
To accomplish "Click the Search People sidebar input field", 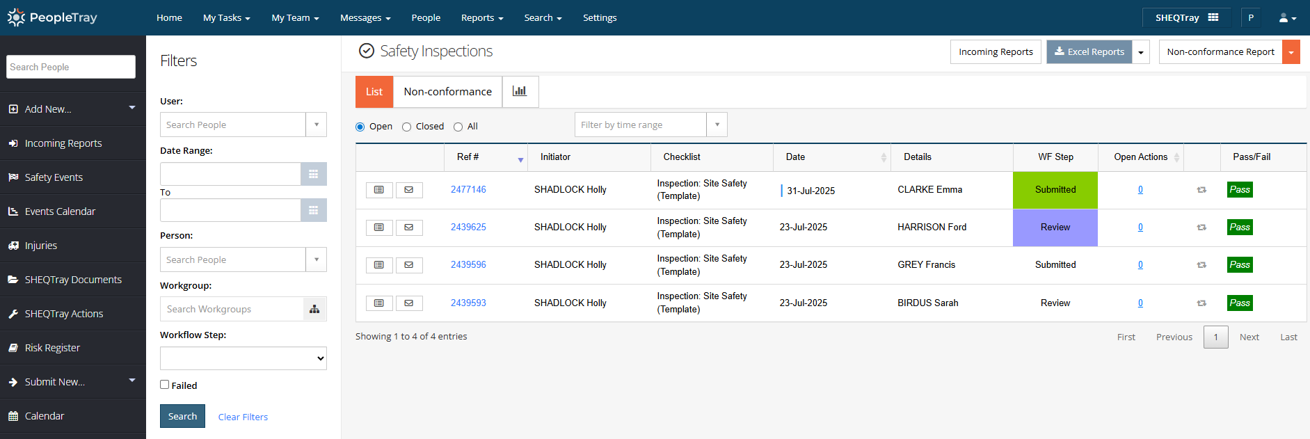I will click(x=71, y=67).
